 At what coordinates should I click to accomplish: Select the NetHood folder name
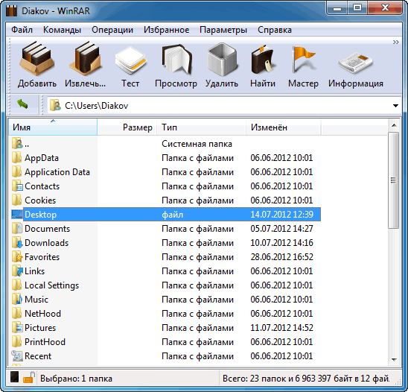[42, 313]
